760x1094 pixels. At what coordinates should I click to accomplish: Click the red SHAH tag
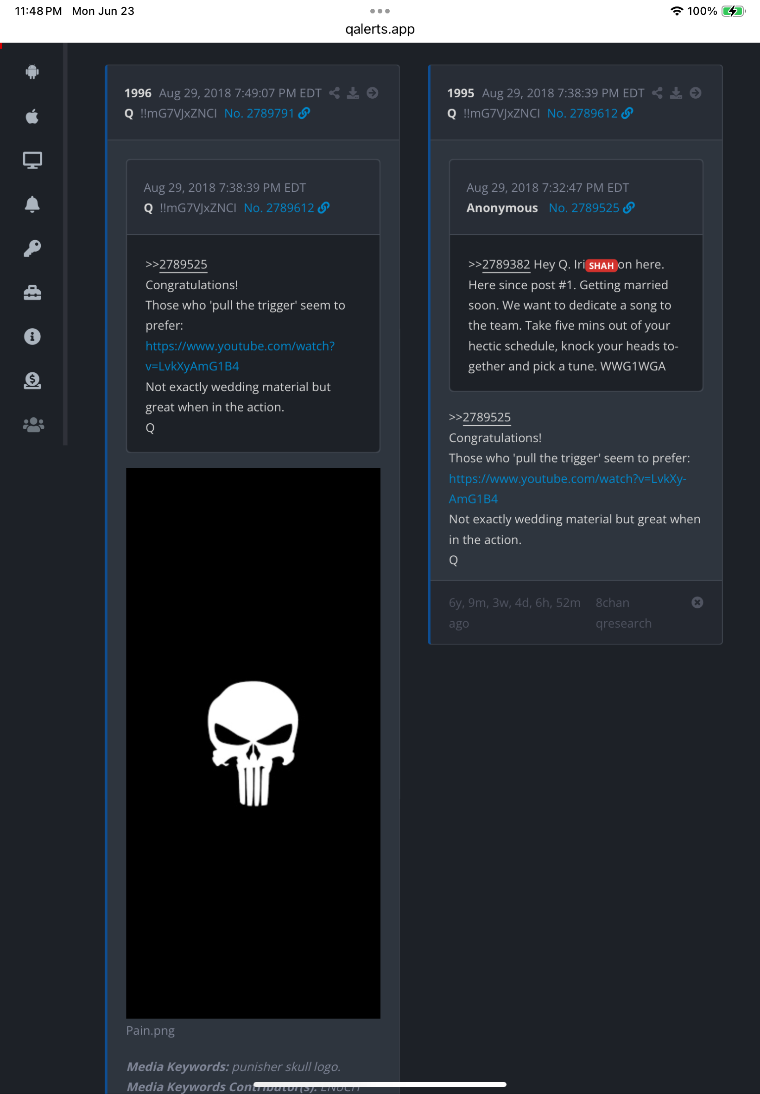601,265
